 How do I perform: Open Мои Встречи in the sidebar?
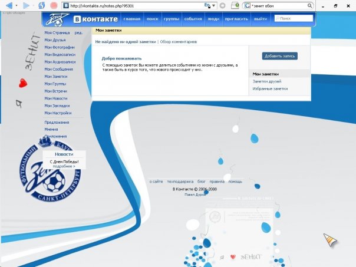click(x=55, y=91)
